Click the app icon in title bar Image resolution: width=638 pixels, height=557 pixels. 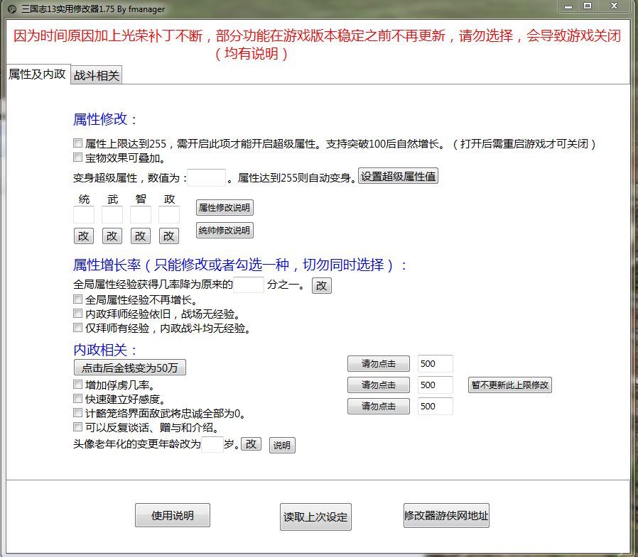tap(11, 9)
